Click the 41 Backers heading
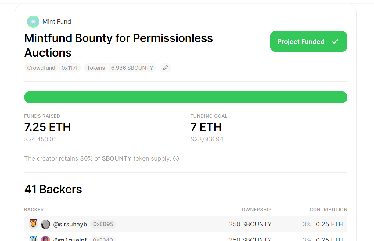Viewport: 374px width, 241px height. 53,189
